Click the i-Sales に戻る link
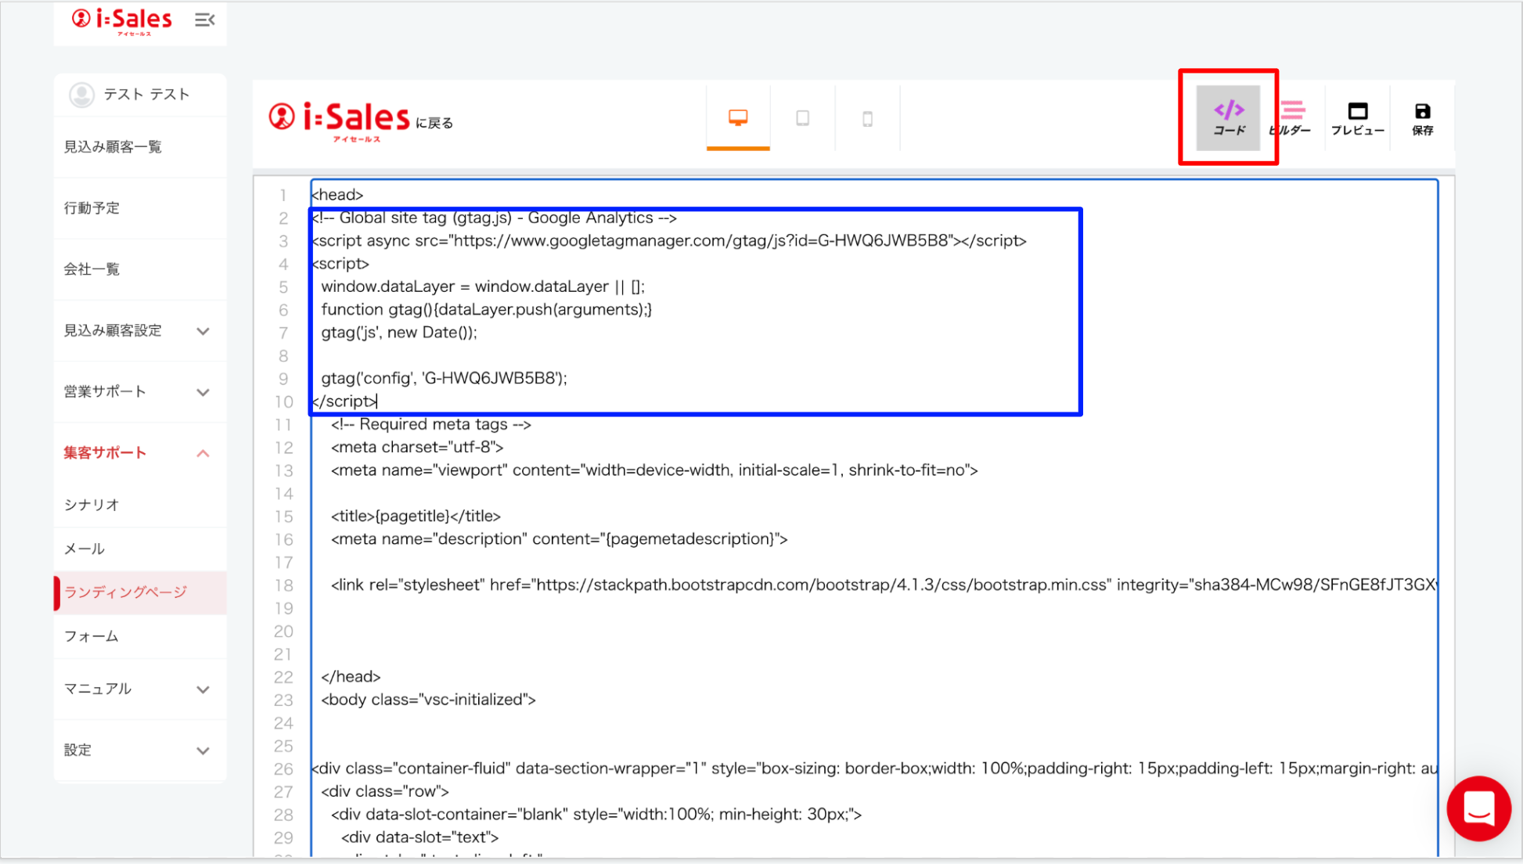The image size is (1523, 864). coord(360,120)
